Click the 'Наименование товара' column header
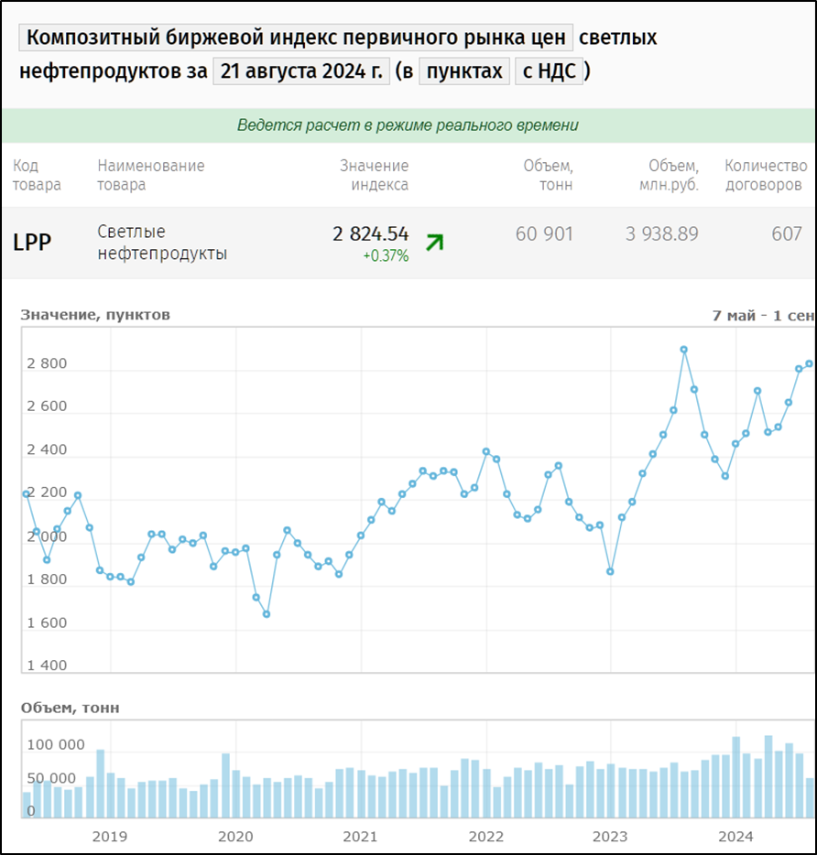The width and height of the screenshot is (817, 855). tap(151, 175)
